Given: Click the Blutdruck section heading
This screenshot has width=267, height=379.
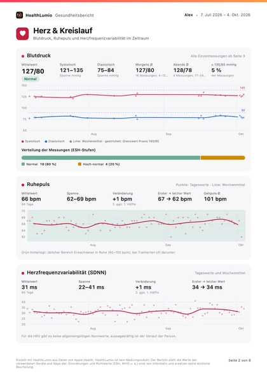Looking at the screenshot, I should tap(39, 55).
